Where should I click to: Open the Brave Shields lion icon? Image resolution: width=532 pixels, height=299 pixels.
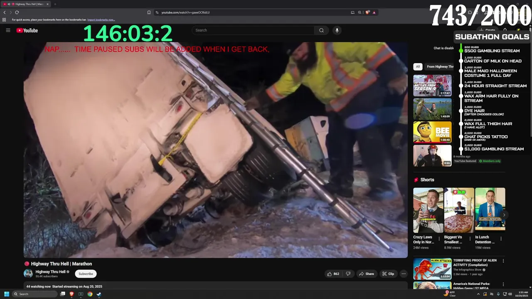coord(367,12)
